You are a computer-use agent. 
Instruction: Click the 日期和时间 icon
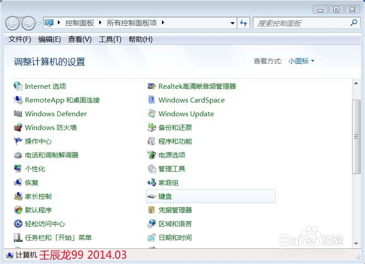151,237
